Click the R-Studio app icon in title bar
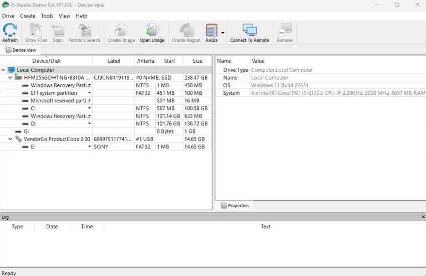Screen dimensions: 426x276 (x=6, y=5)
